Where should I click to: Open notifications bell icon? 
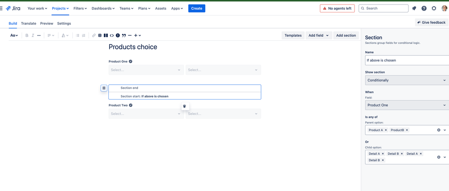point(414,8)
